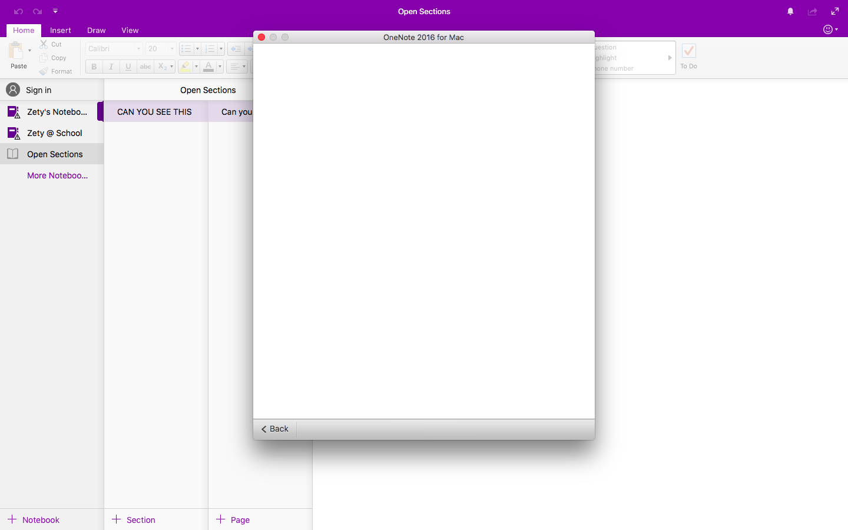Switch to the Home tab
The image size is (848, 530).
coord(24,30)
